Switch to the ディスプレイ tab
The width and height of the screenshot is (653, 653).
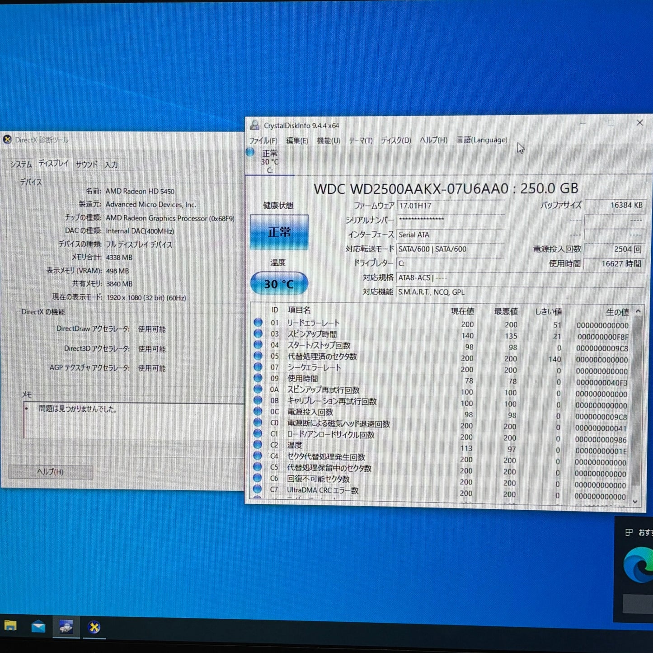coord(53,164)
